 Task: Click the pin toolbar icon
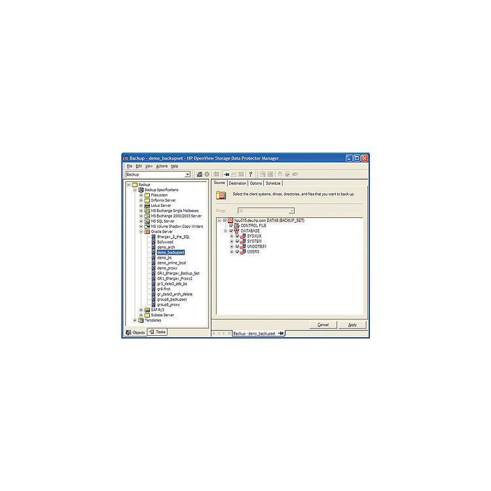coord(226,174)
